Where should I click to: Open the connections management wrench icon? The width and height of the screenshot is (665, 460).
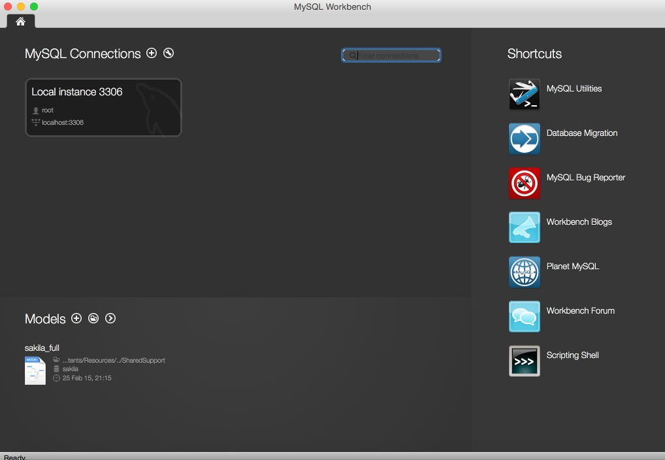click(x=168, y=53)
